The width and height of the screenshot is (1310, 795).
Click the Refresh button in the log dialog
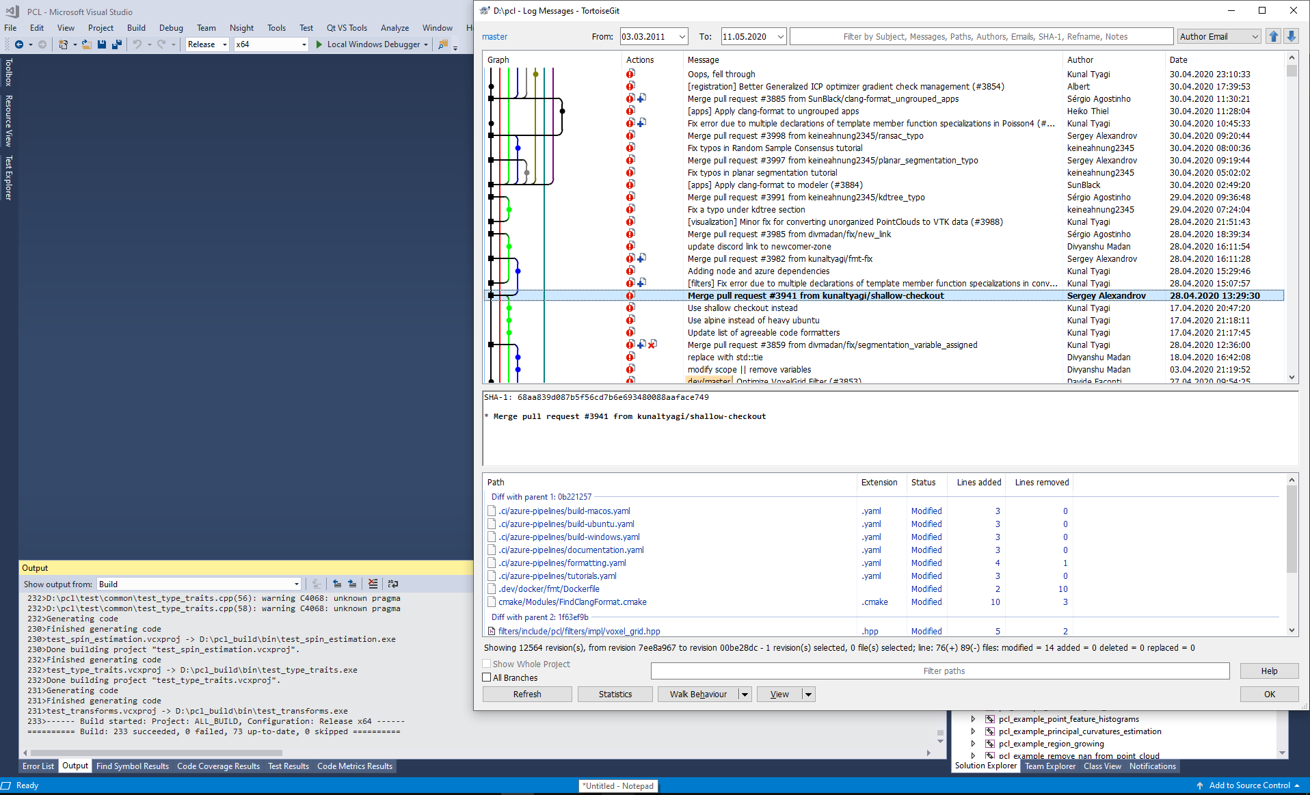(x=527, y=694)
